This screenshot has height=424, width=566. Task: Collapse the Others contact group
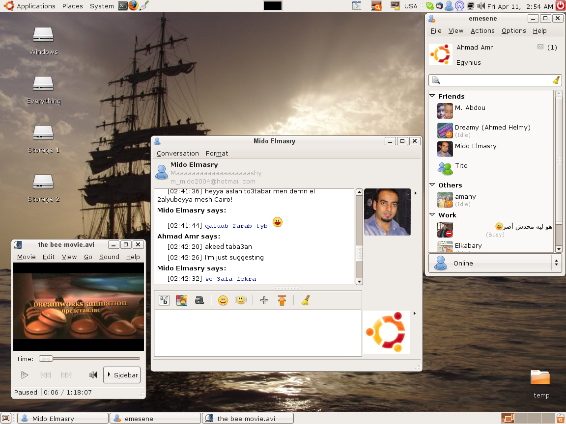point(433,185)
